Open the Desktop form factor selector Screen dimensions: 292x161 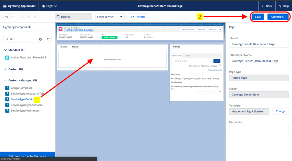pos(73,17)
